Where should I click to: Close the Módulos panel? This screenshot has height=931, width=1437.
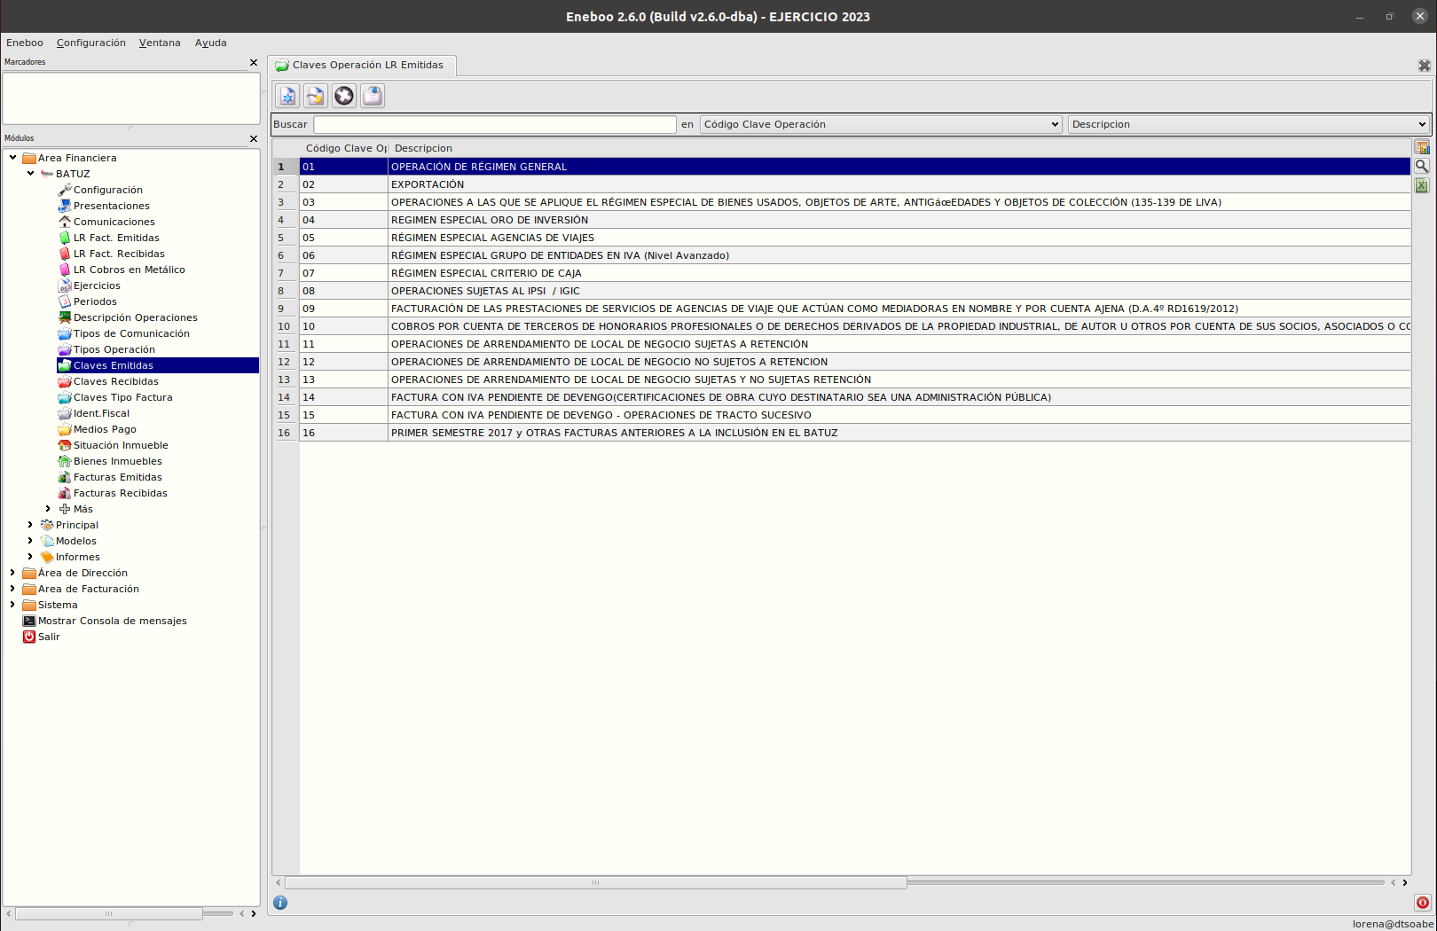click(x=254, y=138)
